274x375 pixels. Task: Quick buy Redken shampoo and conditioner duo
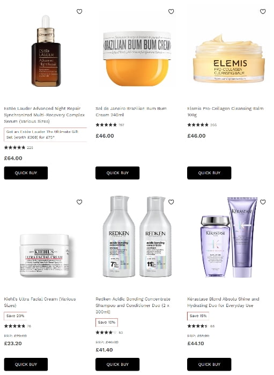click(117, 364)
